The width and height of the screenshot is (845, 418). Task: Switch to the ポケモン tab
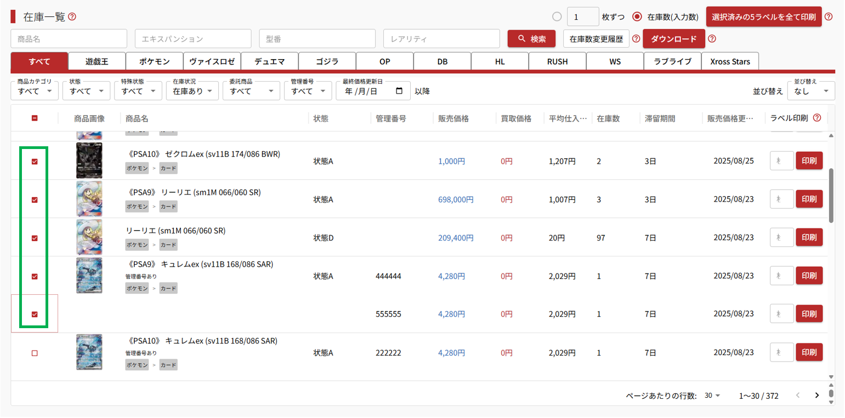(x=154, y=61)
